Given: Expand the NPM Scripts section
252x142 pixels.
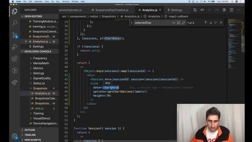Looking at the screenshot, I should tap(32, 140).
